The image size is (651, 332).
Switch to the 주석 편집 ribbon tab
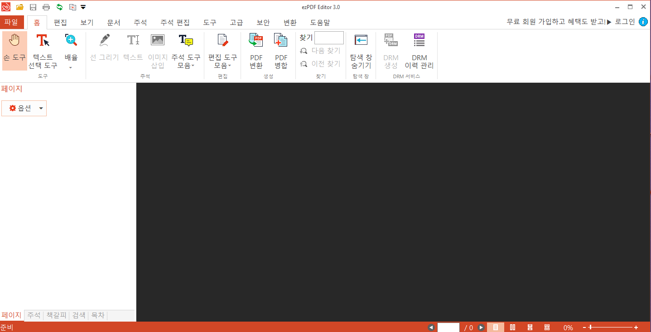click(175, 22)
